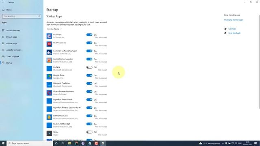Click the PdfPro7Hook.exe icon
This screenshot has width=260, height=146.
point(49,117)
